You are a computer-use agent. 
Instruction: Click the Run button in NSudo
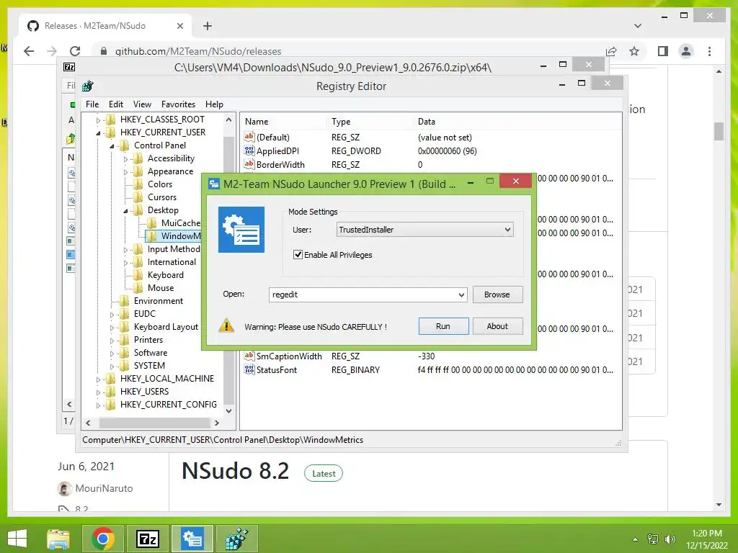click(443, 326)
